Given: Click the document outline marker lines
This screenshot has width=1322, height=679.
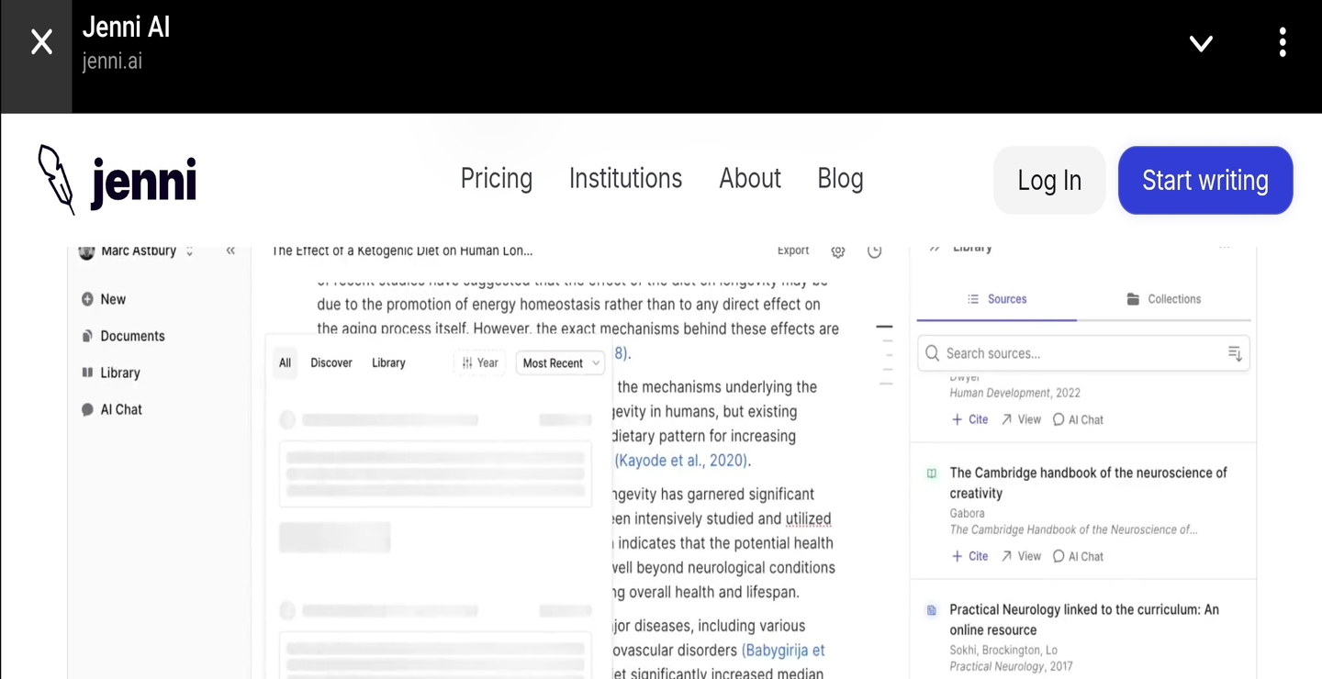Looking at the screenshot, I should [885, 355].
